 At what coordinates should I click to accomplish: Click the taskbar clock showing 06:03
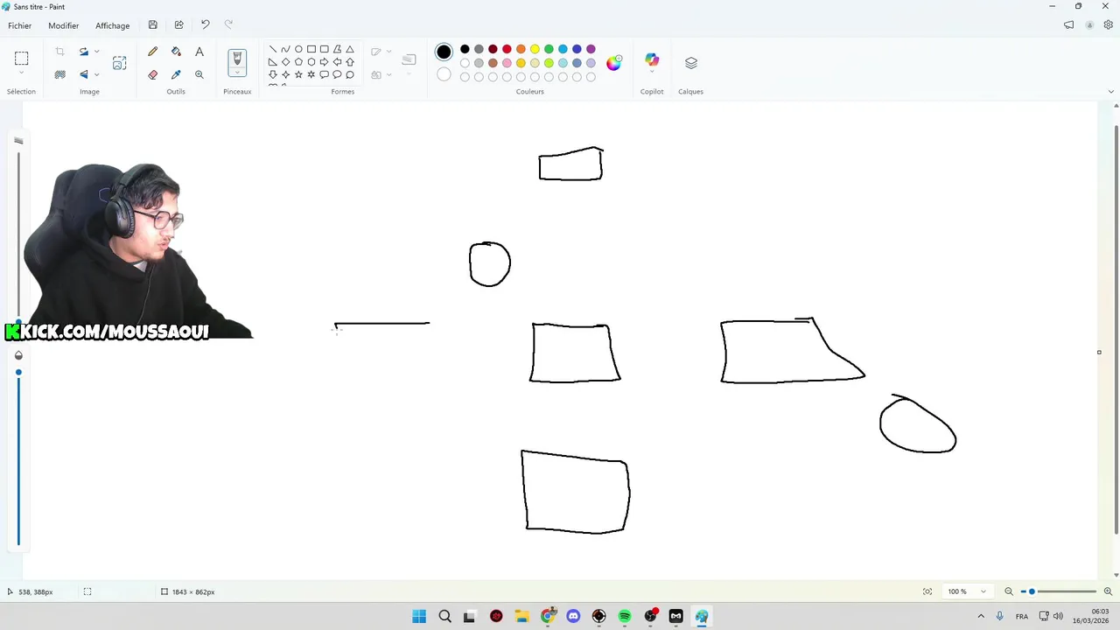coord(1091,616)
